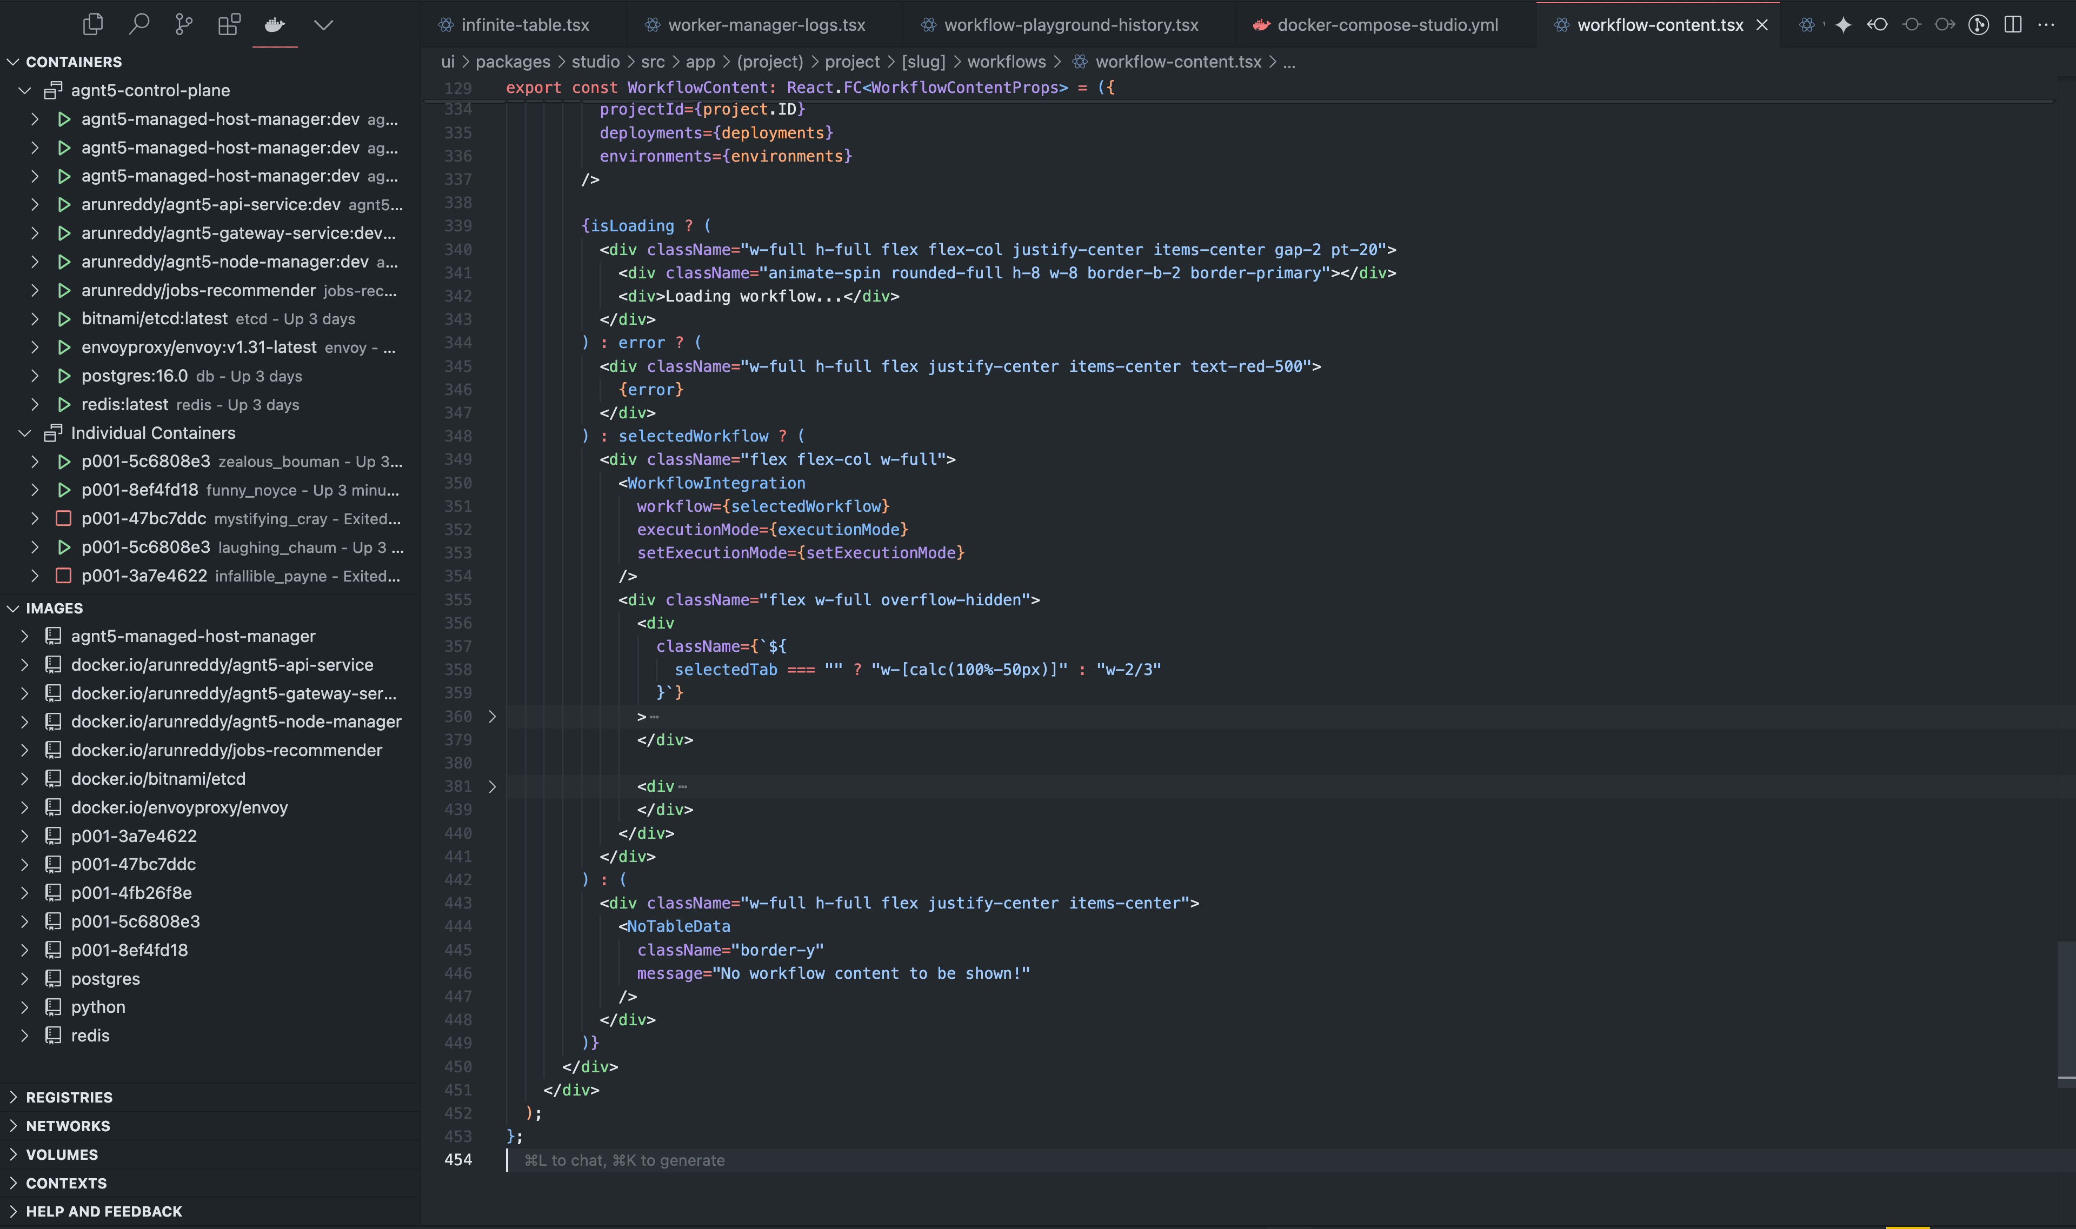Collapse the Individual Containers group

tap(25, 433)
